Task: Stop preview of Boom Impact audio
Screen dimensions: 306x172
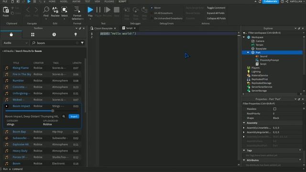Action: pos(6,106)
